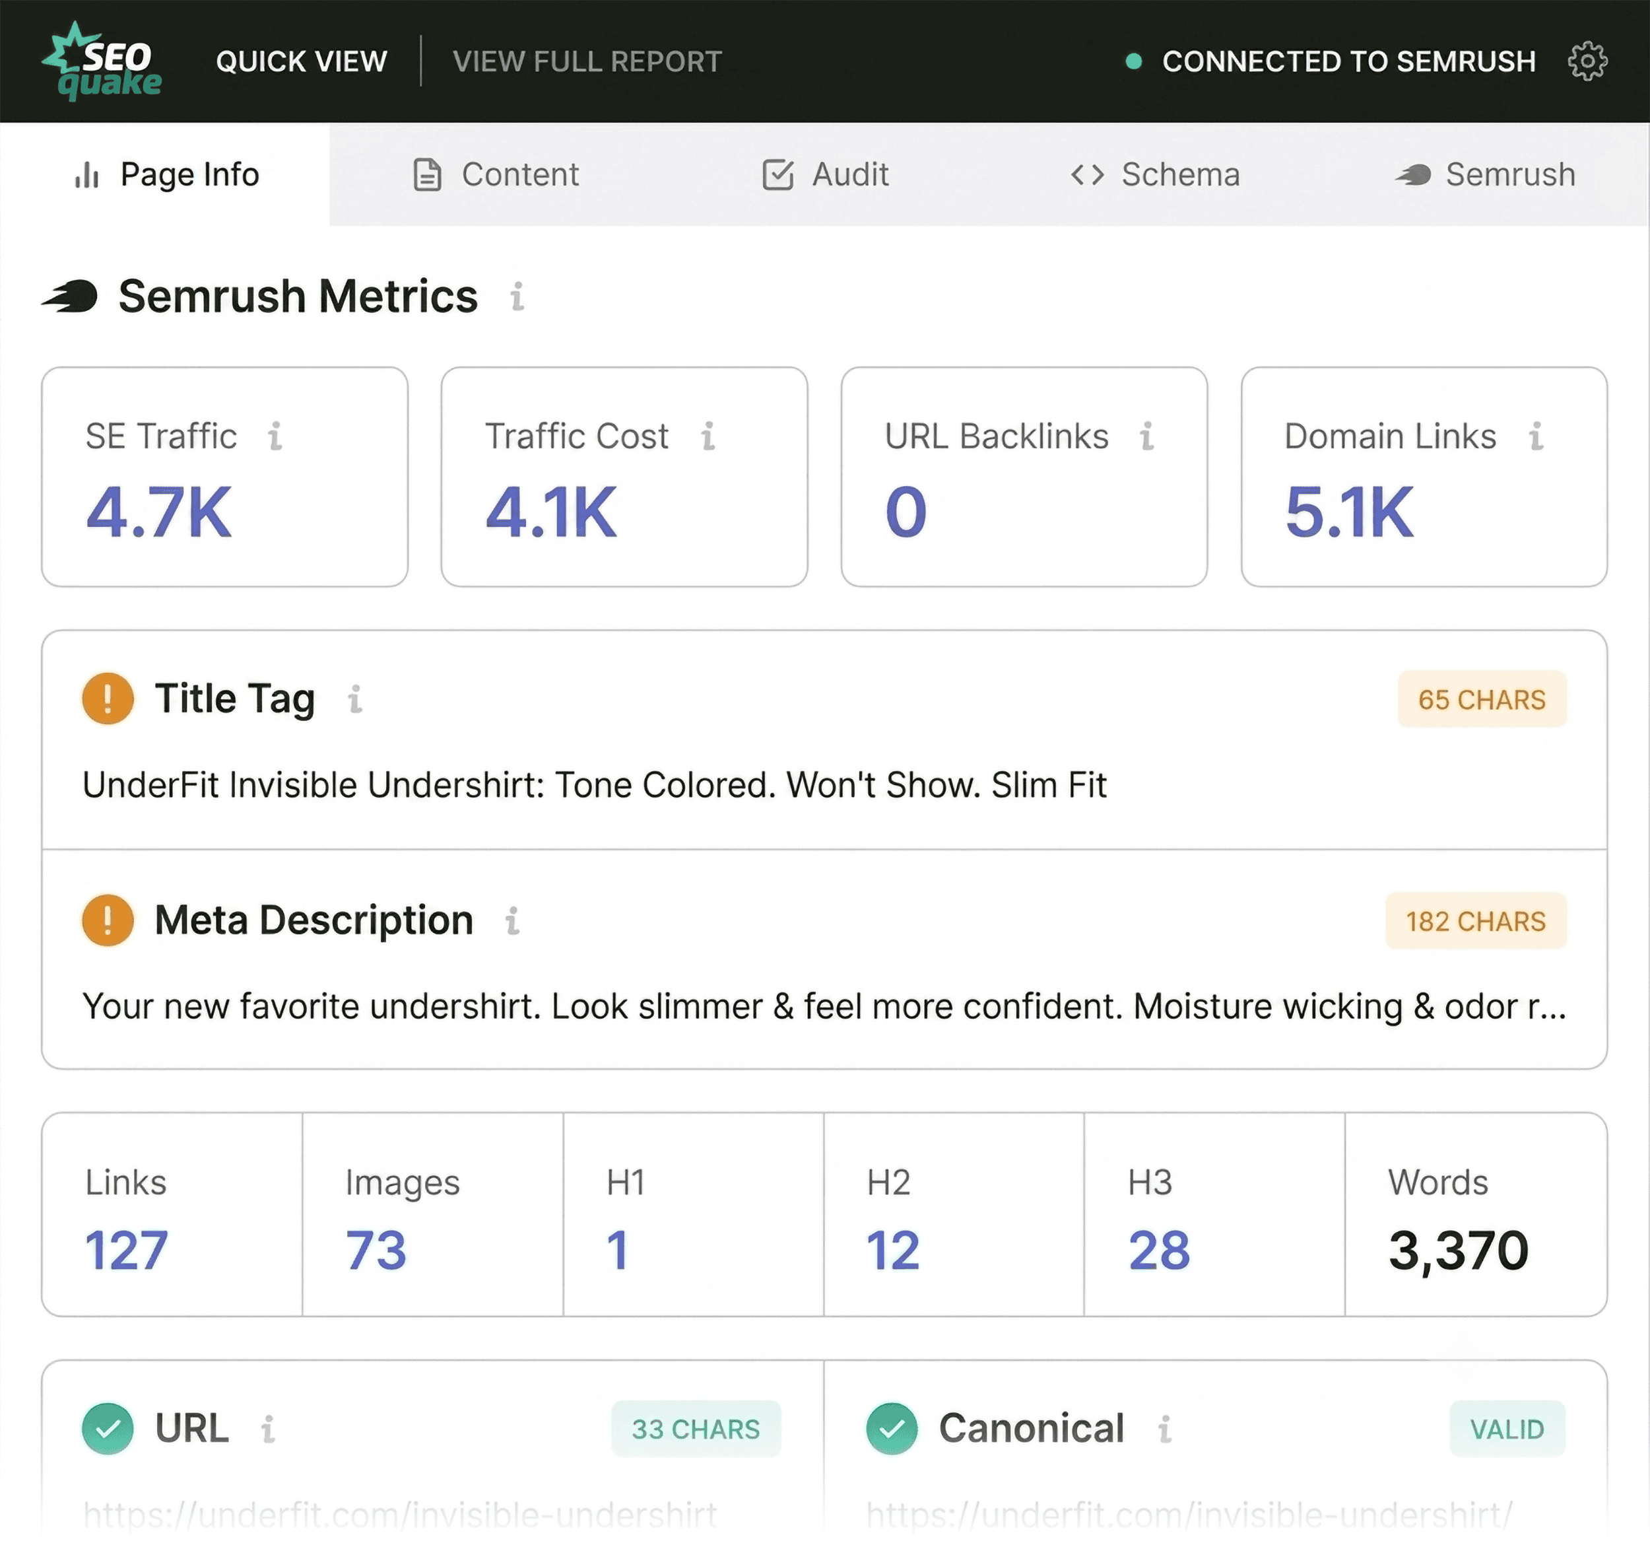Click the URL Backlinks label
Image resolution: width=1650 pixels, height=1545 pixels.
click(996, 436)
